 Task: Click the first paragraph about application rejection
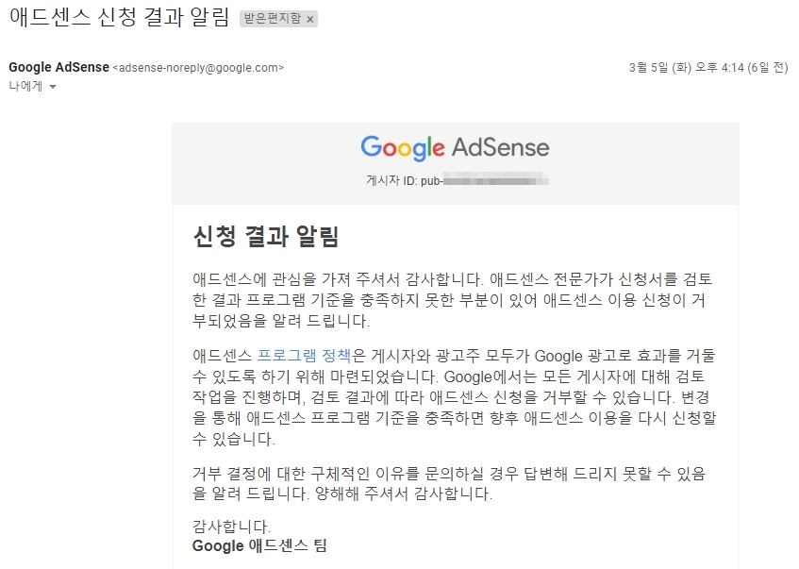[x=453, y=300]
